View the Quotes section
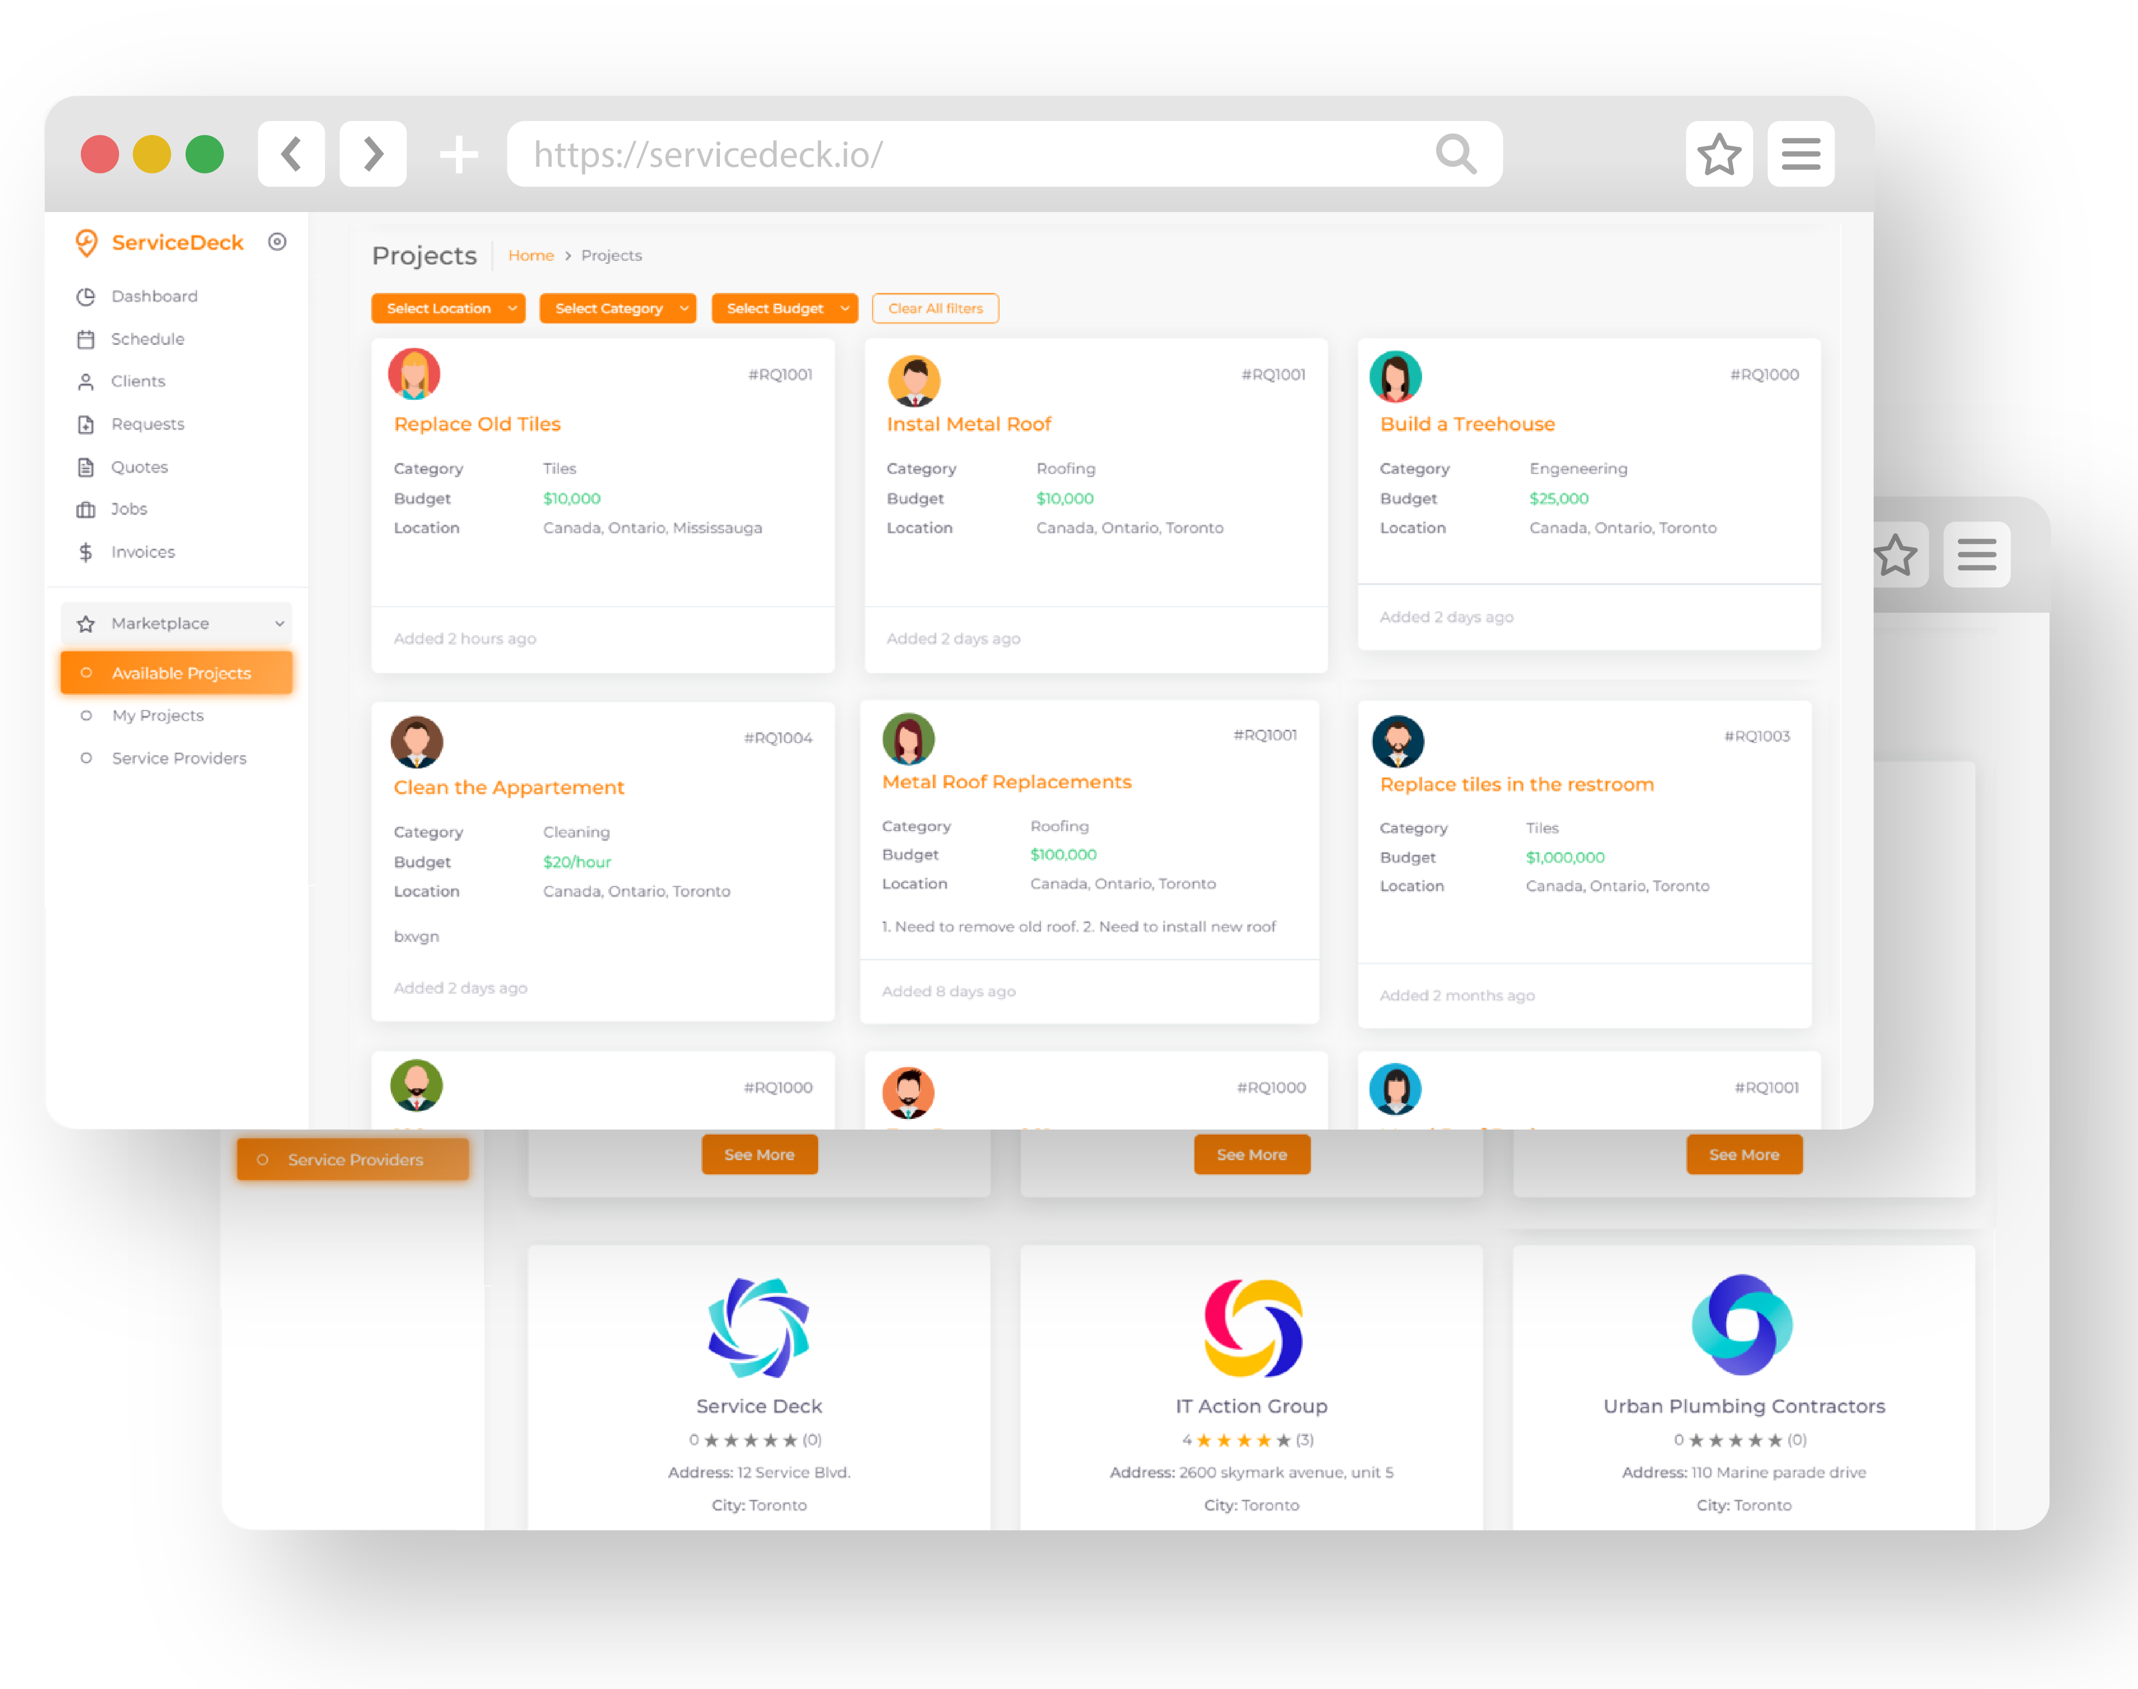This screenshot has height=1689, width=2138. 139,466
